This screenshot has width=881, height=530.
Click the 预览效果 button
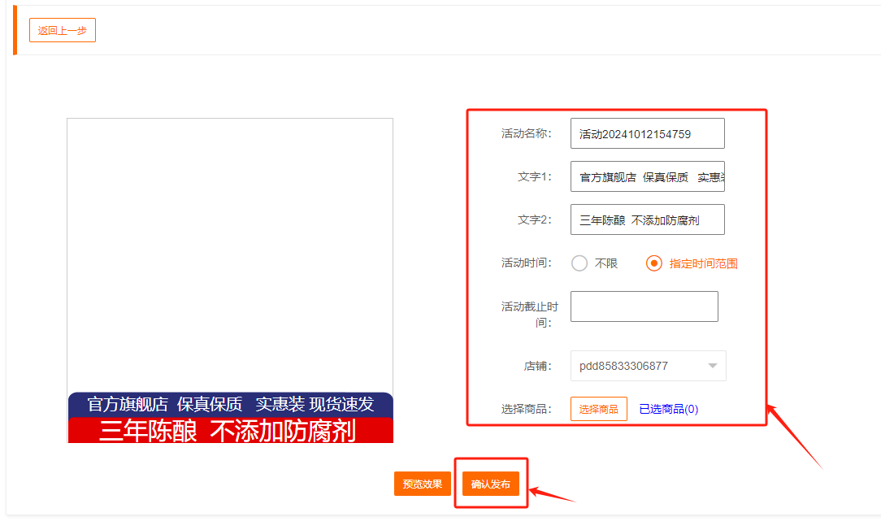pos(423,484)
